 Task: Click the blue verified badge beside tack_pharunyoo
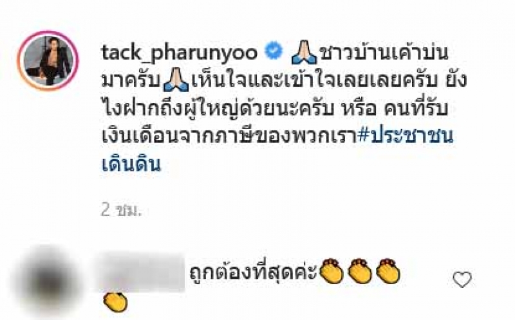click(x=274, y=52)
